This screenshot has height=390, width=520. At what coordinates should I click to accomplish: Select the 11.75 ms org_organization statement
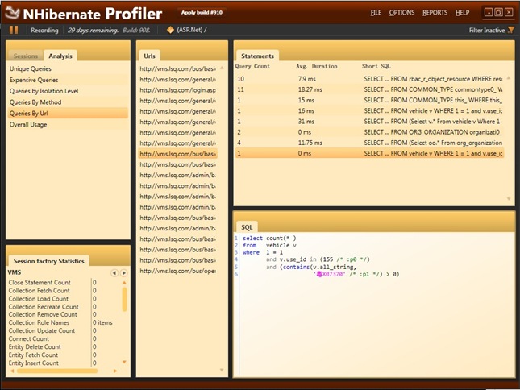click(x=369, y=143)
